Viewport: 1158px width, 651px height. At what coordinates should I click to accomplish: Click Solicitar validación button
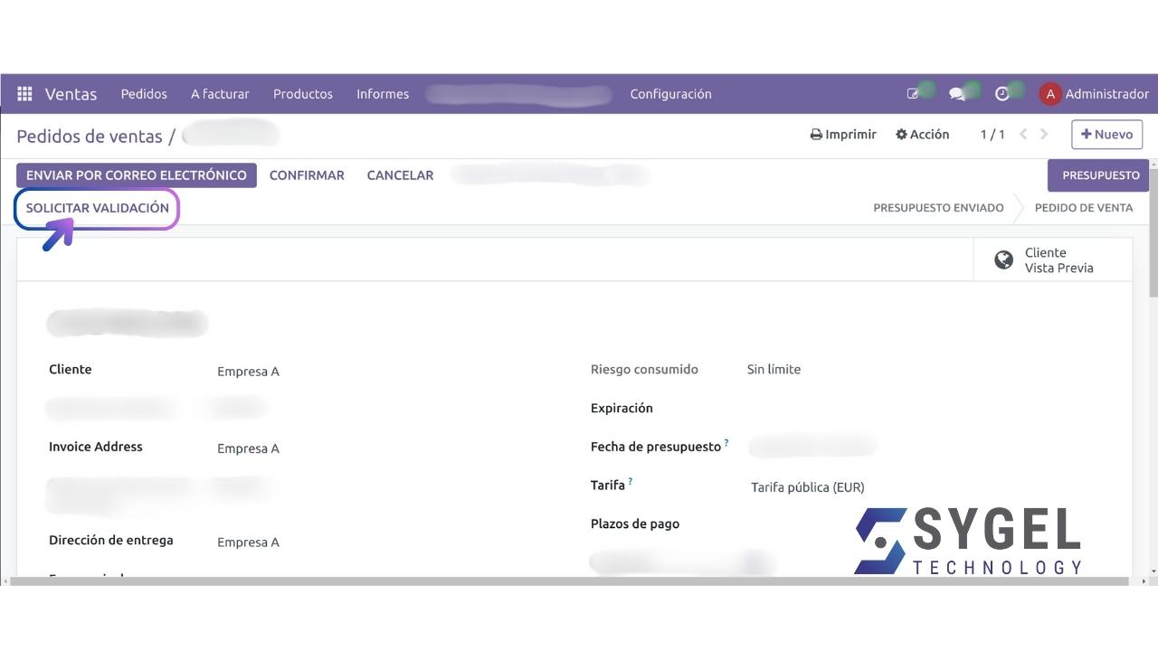(98, 208)
